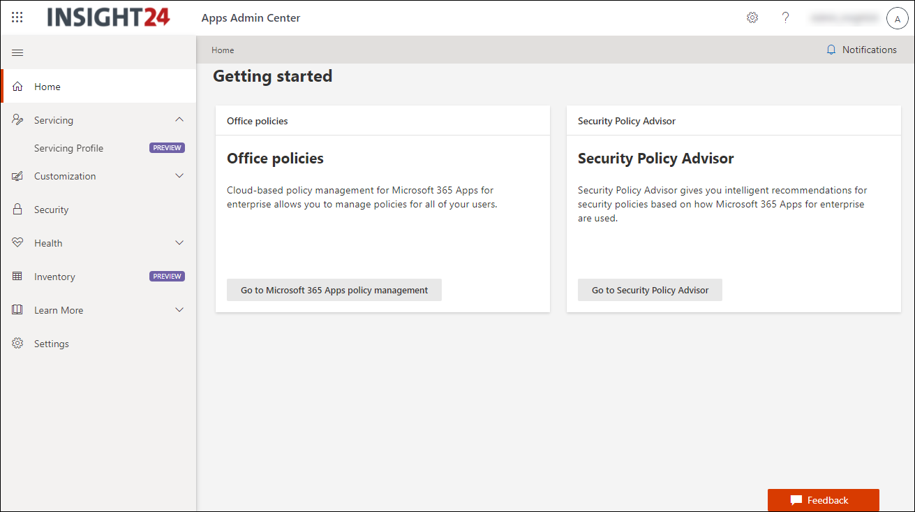Click the INSIGHT24 logo
Screen dimensions: 915x512
click(x=109, y=17)
